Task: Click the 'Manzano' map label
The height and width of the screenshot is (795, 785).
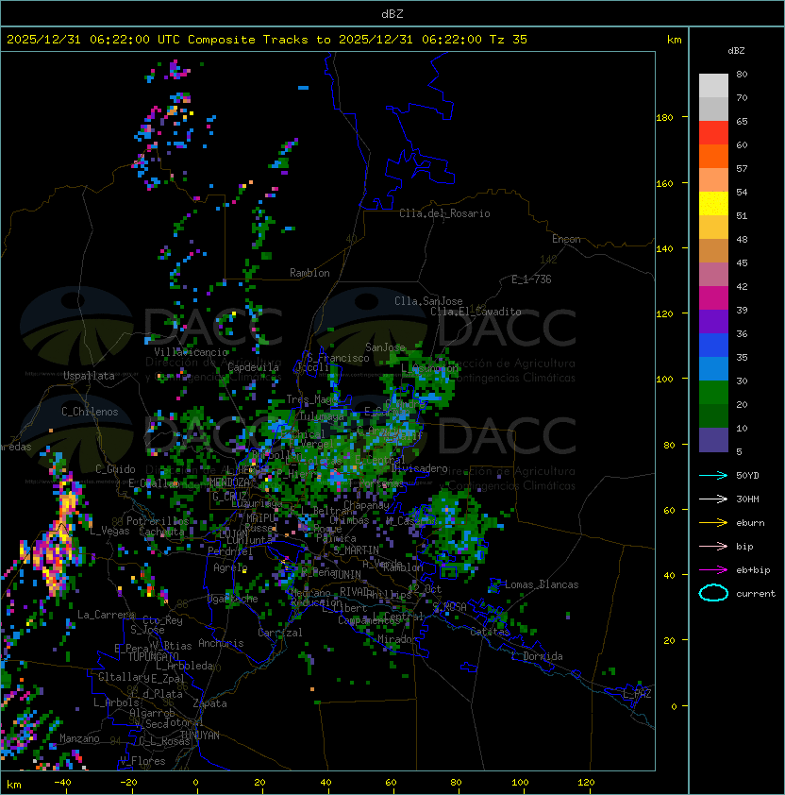Action: pyautogui.click(x=79, y=738)
